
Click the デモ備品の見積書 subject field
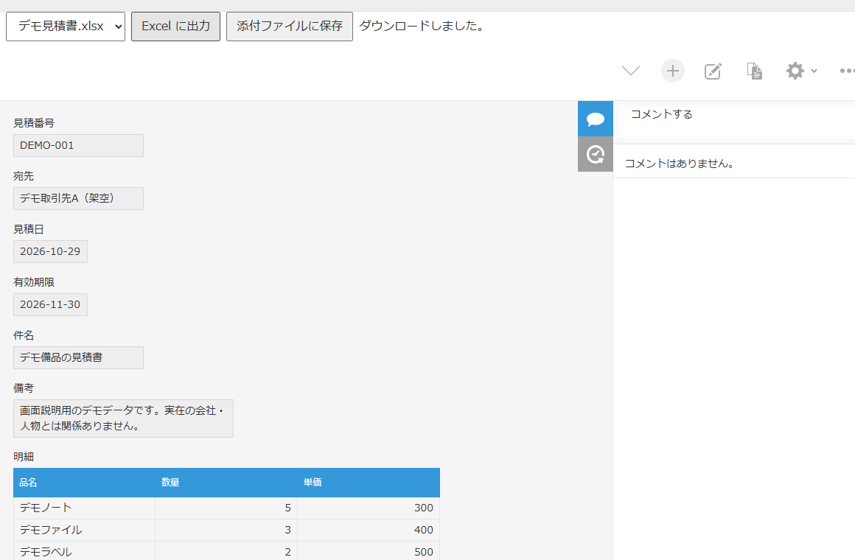click(79, 357)
